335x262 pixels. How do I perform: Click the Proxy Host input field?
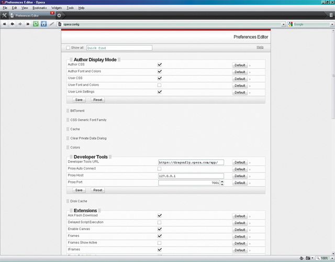191,176
